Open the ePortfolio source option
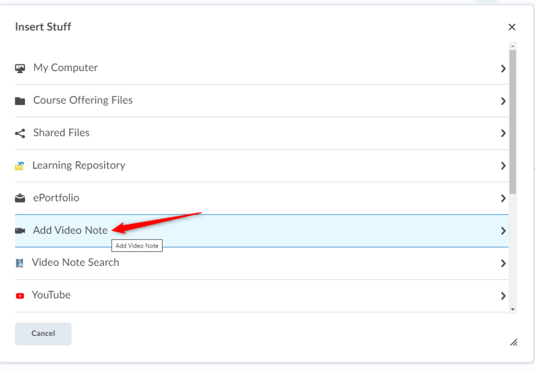This screenshot has width=535, height=370. (56, 198)
